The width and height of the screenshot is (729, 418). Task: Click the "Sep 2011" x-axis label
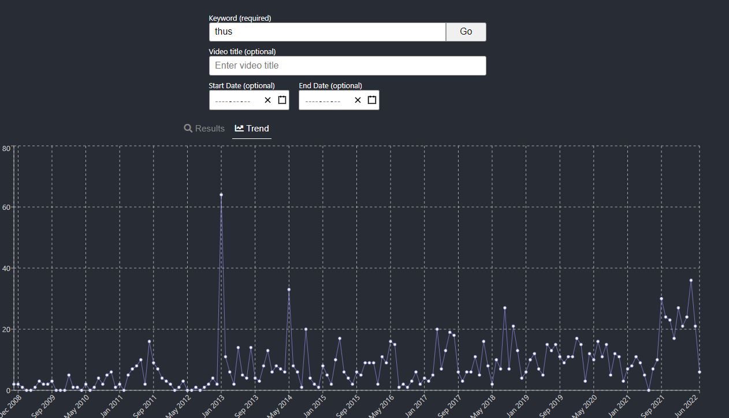[145, 406]
